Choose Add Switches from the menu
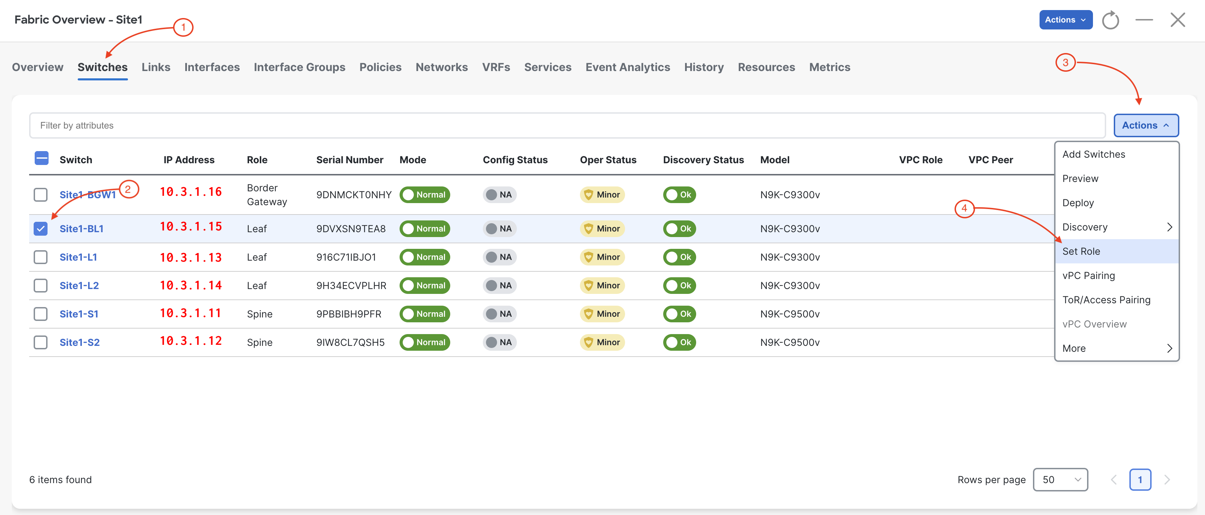 click(1117, 154)
